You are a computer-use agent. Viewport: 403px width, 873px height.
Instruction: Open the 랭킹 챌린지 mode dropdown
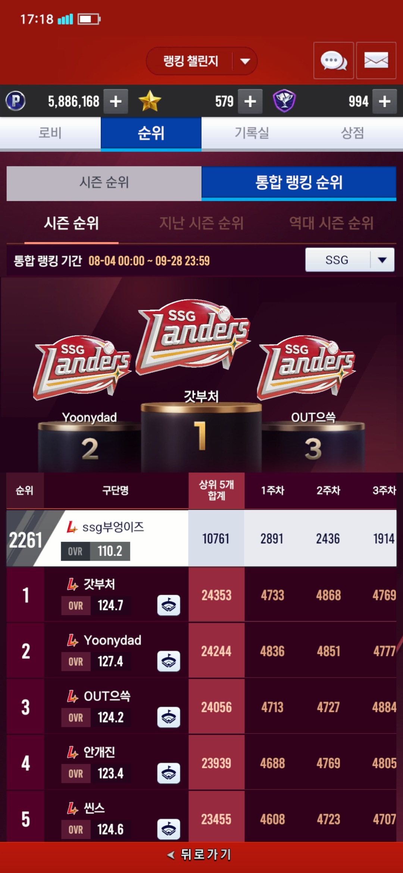click(201, 61)
